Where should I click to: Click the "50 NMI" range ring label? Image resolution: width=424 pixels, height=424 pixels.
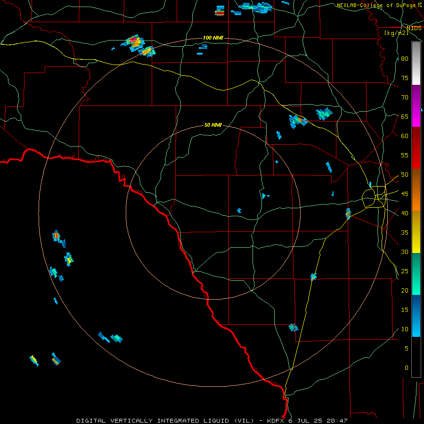click(x=213, y=125)
